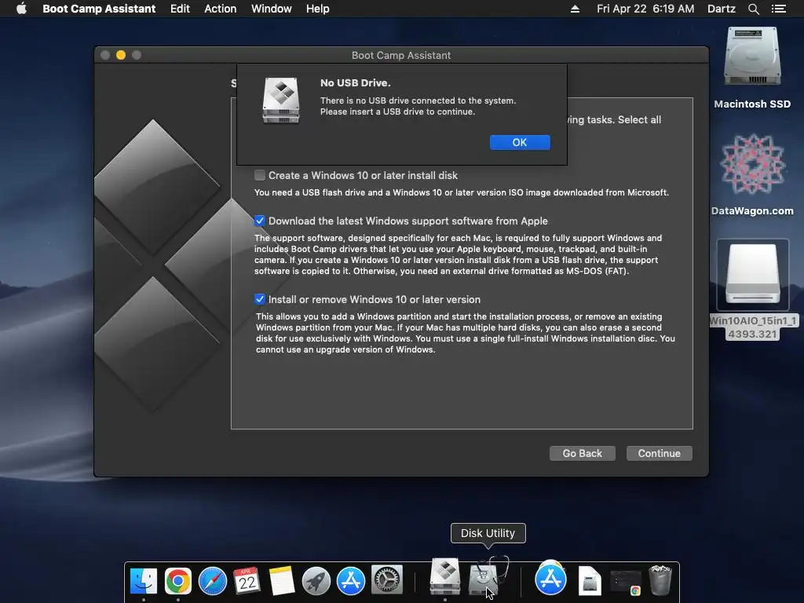The image size is (804, 603).
Task: Click 'Please insert a USB drive to continue.' text
Action: [x=397, y=111]
